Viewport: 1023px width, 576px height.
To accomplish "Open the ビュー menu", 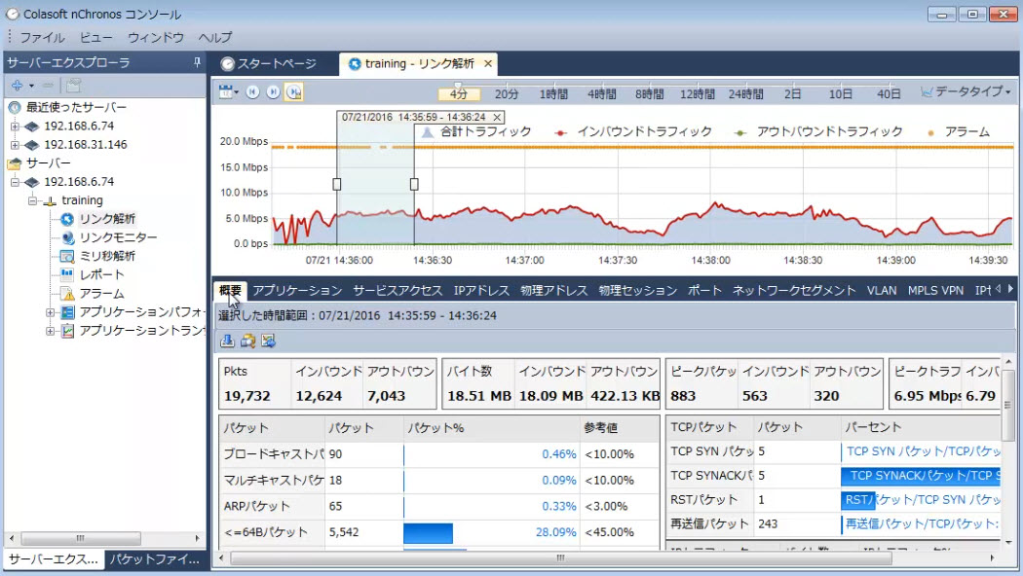I will pos(95,38).
